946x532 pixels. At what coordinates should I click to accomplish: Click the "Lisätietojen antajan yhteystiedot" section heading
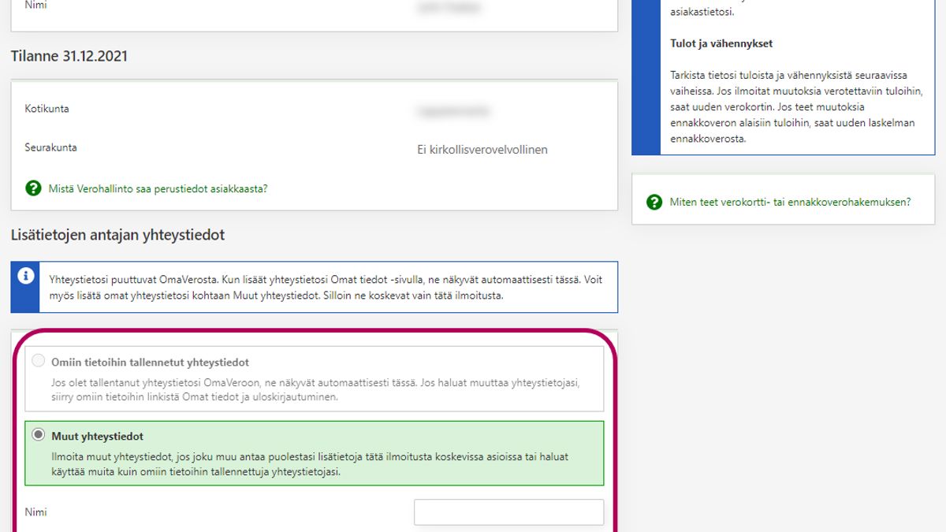pos(117,235)
